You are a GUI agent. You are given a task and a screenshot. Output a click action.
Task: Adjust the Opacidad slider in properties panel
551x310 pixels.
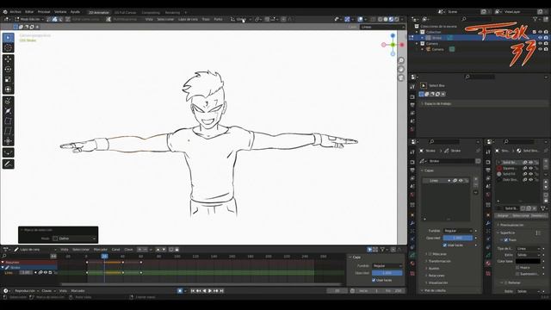click(458, 238)
